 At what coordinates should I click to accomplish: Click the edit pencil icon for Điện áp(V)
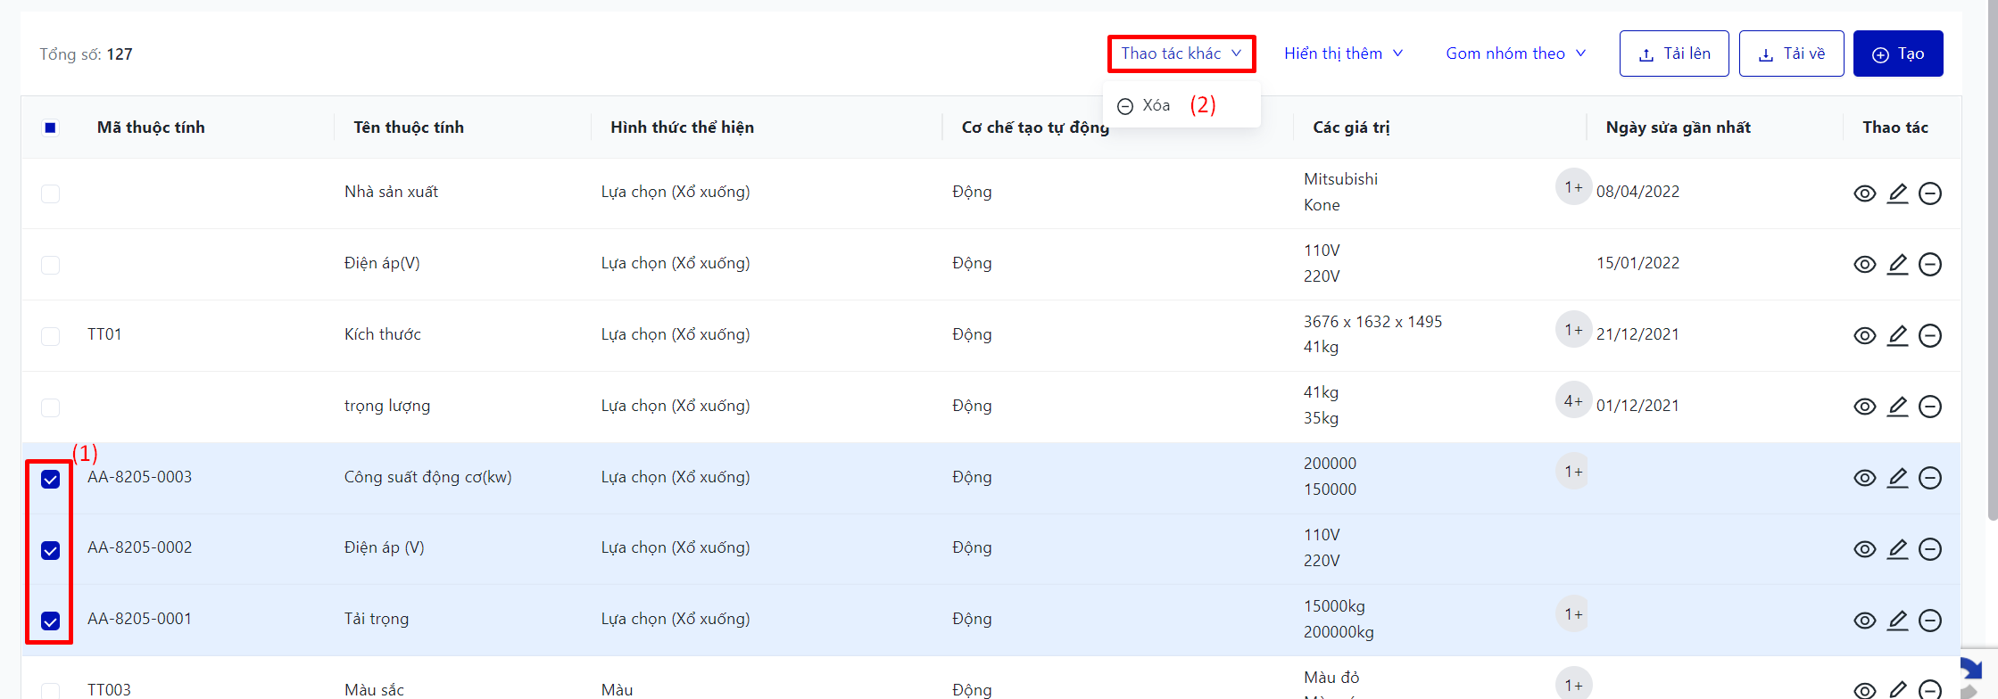point(1897,264)
